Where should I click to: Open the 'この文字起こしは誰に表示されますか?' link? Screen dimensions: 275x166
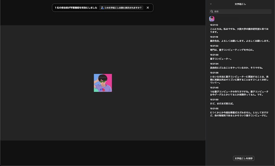123,8
